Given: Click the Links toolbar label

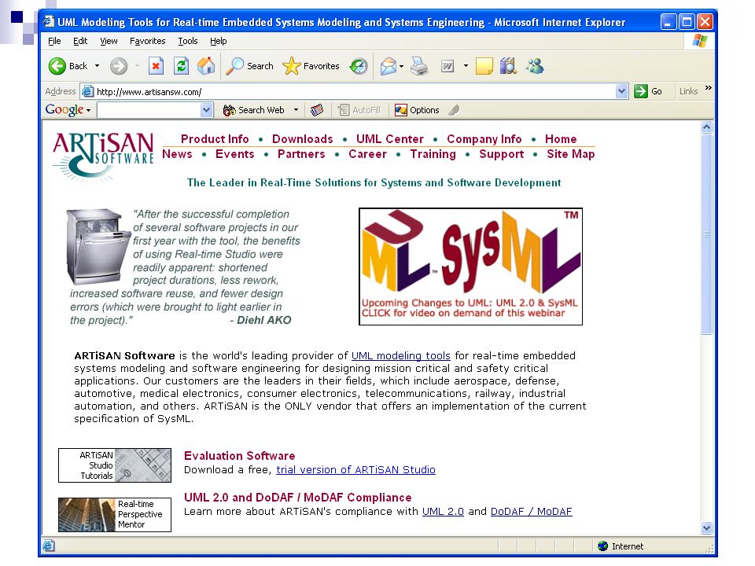Looking at the screenshot, I should click(x=688, y=91).
